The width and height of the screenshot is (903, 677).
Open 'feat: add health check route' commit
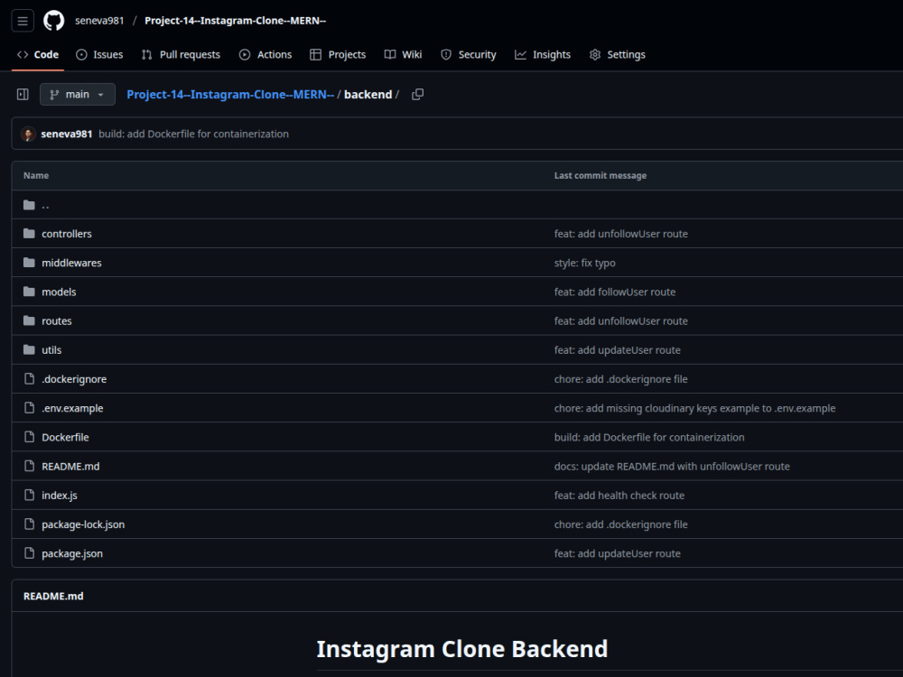pos(619,495)
